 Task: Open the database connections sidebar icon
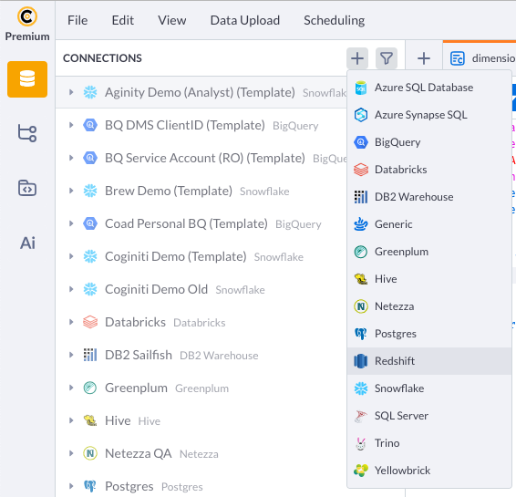tap(27, 79)
